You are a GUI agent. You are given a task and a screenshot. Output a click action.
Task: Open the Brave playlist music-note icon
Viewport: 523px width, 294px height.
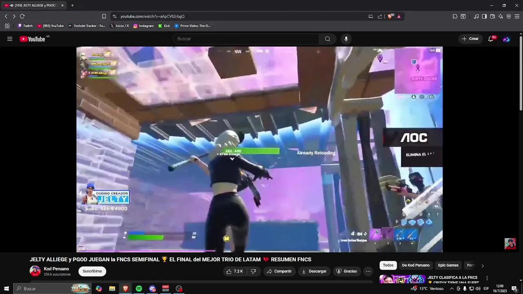pyautogui.click(x=476, y=16)
